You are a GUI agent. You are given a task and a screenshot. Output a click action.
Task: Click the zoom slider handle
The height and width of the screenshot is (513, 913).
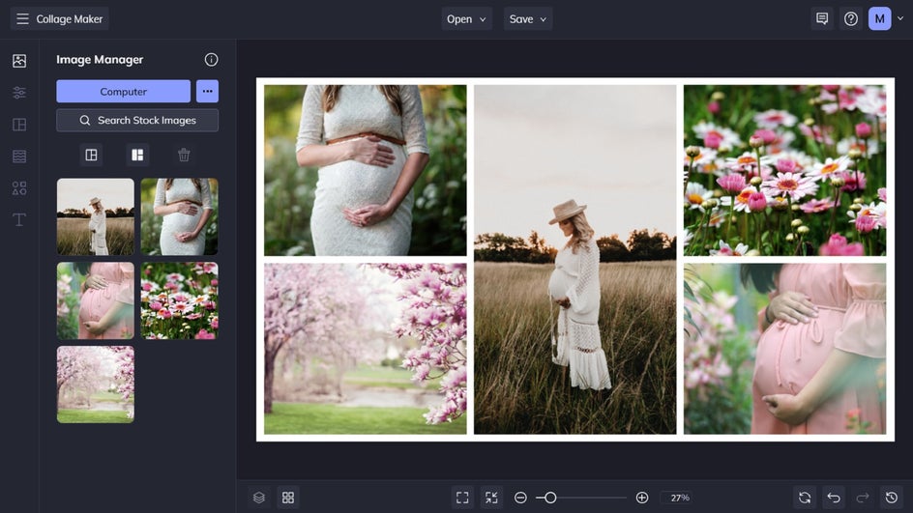(x=550, y=498)
